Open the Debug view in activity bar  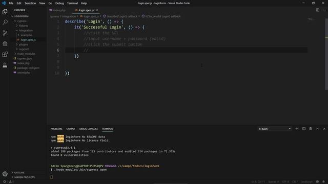click(5, 43)
